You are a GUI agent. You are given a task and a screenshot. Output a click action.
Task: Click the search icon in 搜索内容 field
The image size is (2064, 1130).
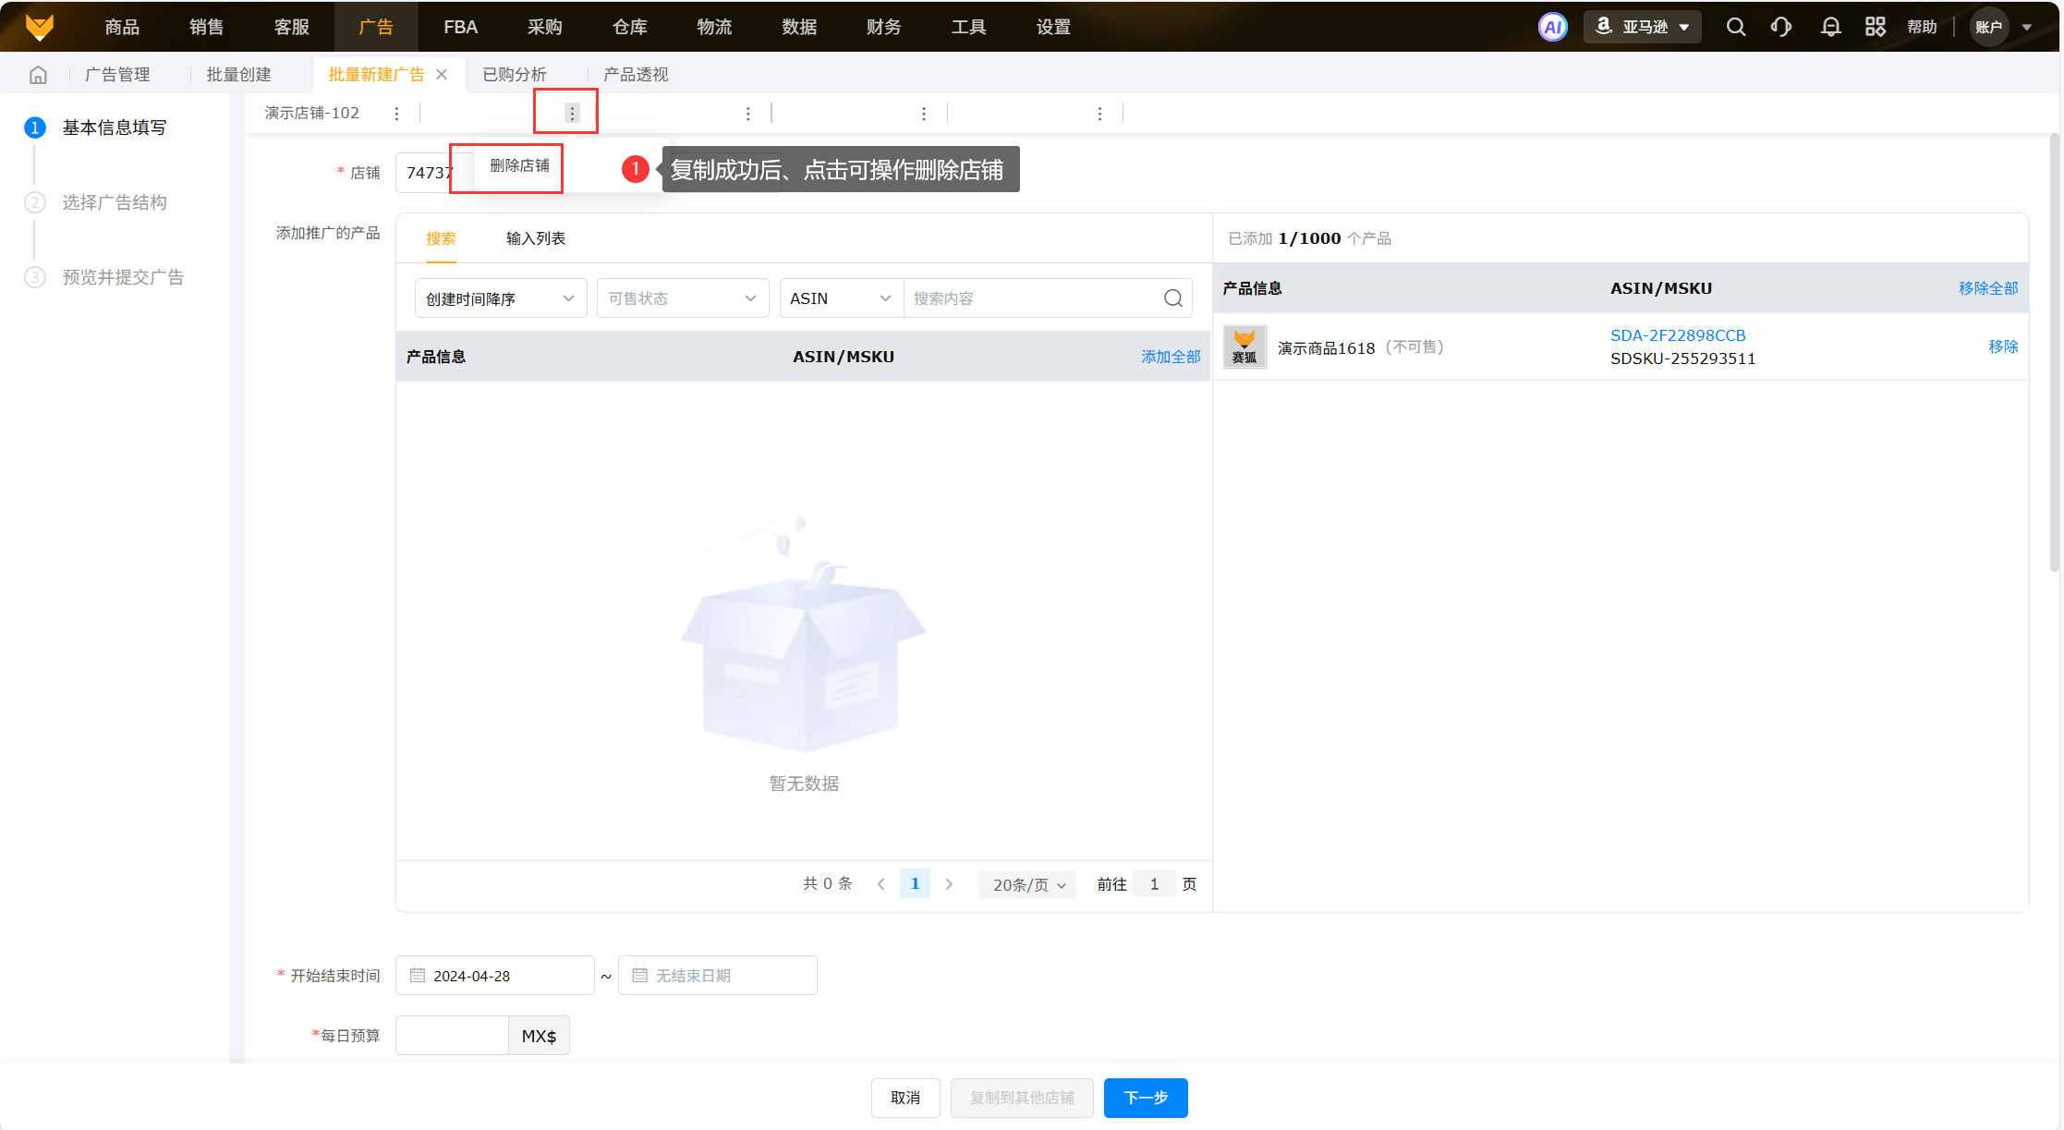(x=1172, y=298)
